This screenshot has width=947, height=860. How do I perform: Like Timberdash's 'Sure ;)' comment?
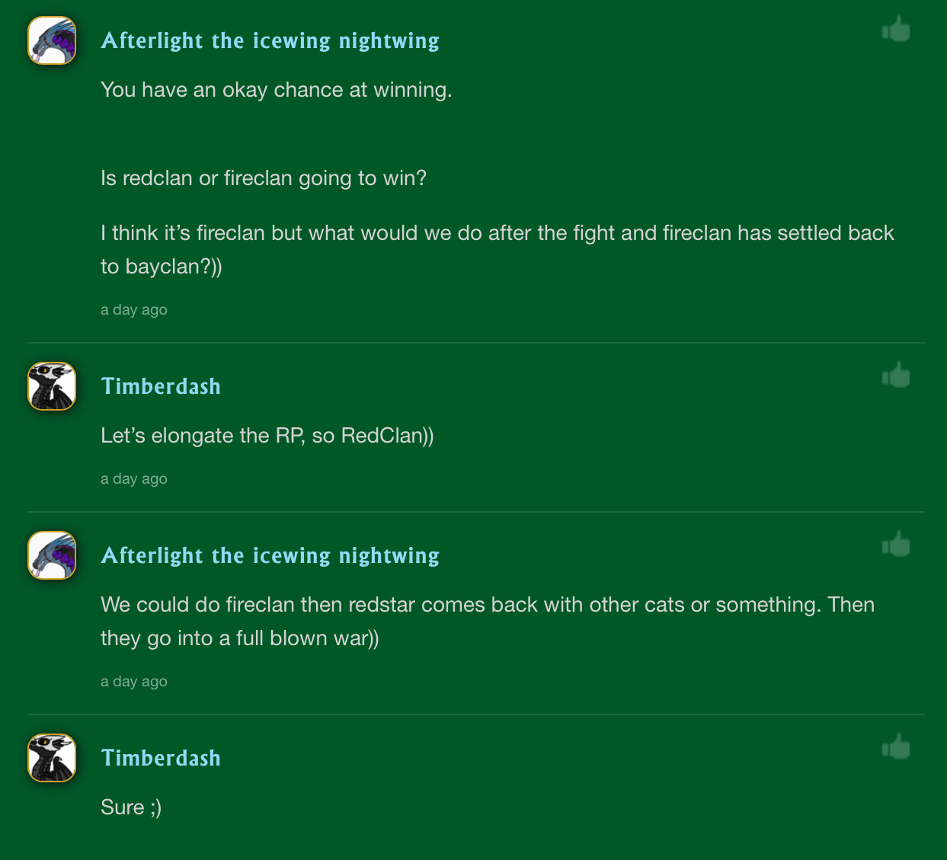(x=897, y=747)
